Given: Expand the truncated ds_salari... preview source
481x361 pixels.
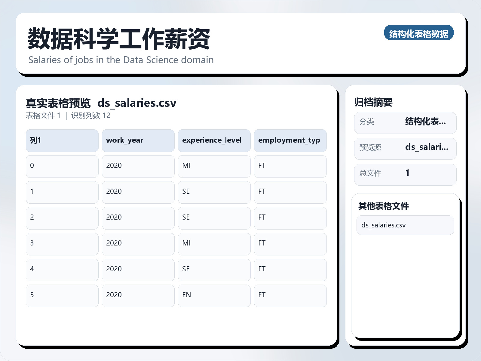Looking at the screenshot, I should 427,147.
